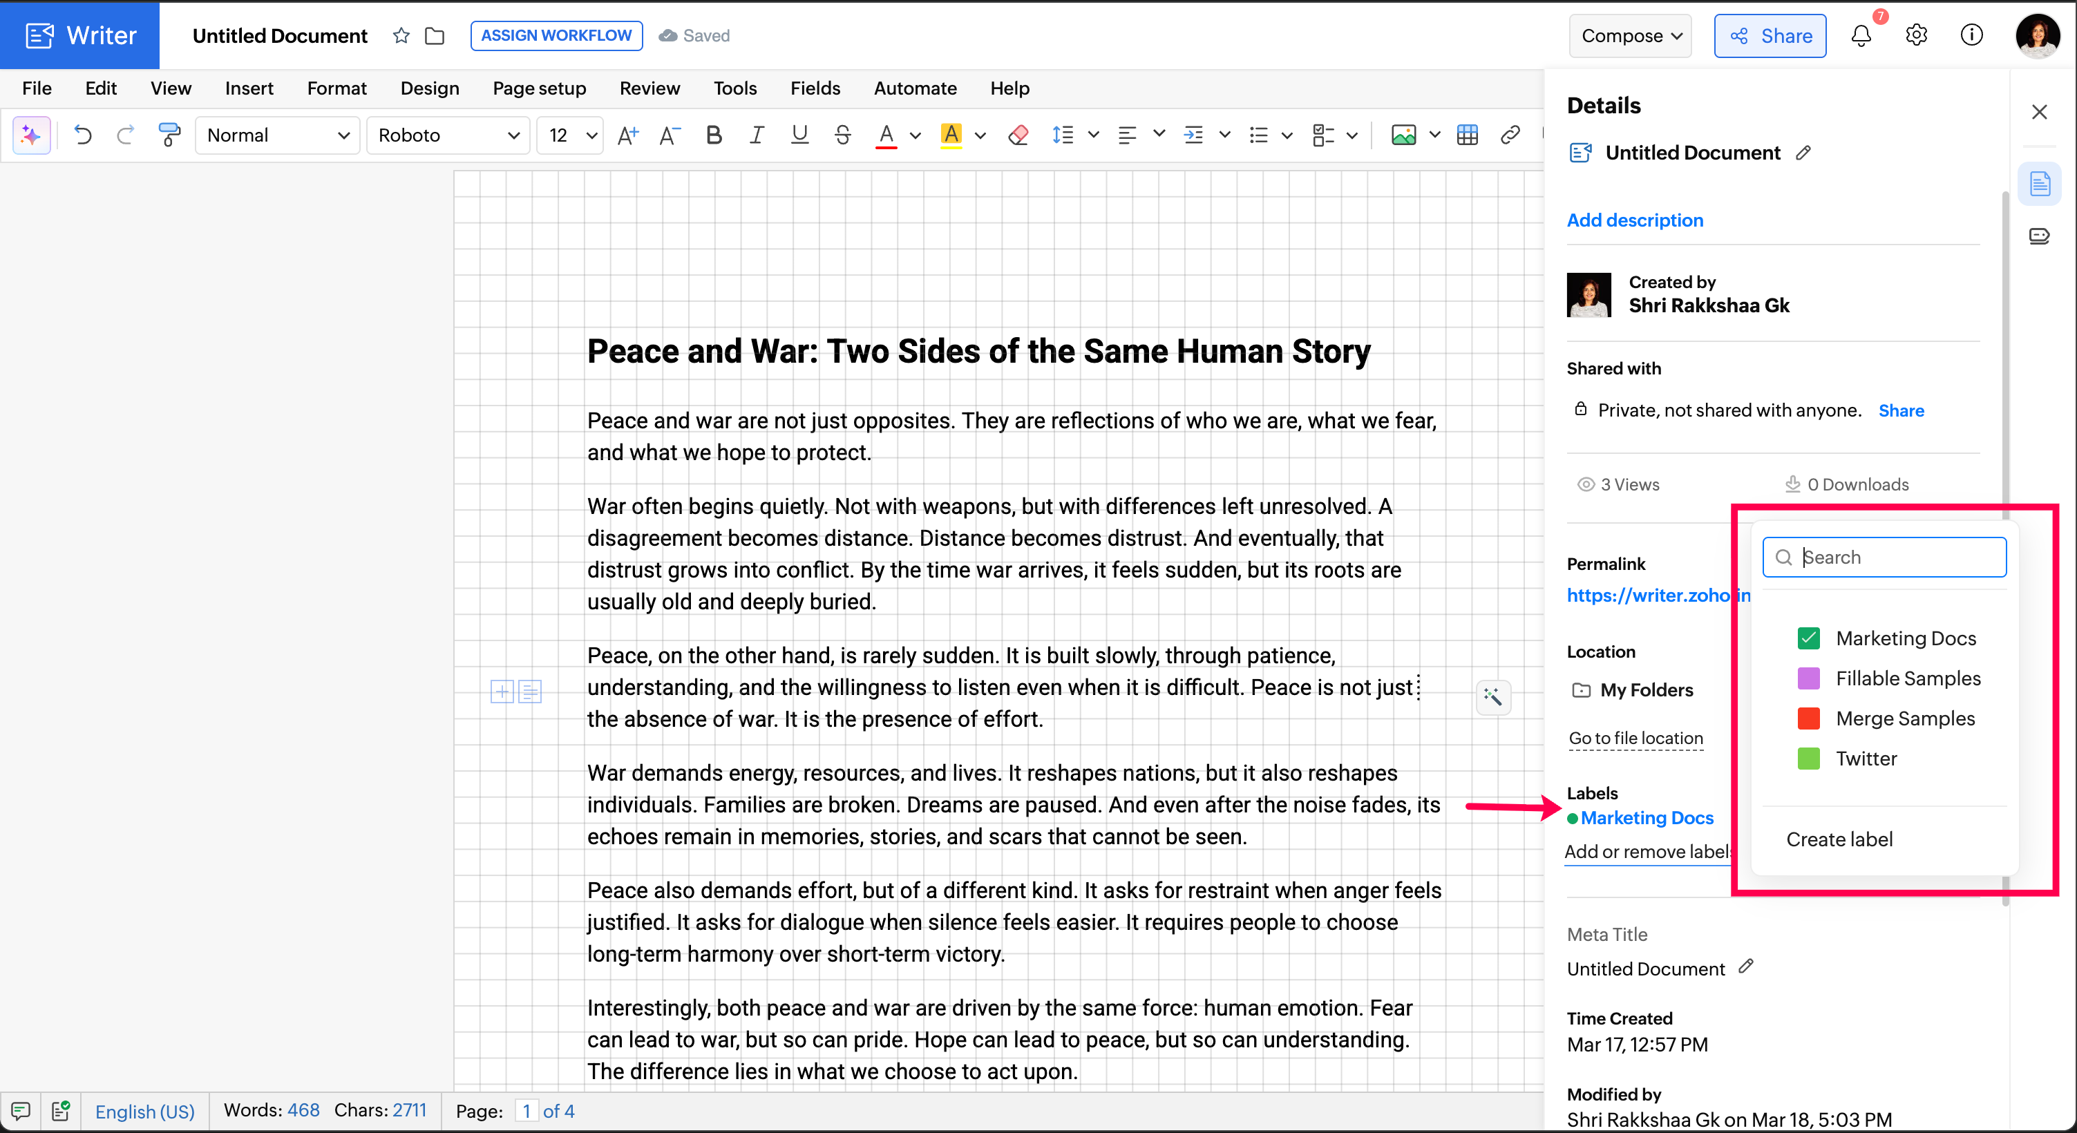Expand the Roboto font dropdown
Viewport: 2077px width, 1133px height.
point(448,135)
